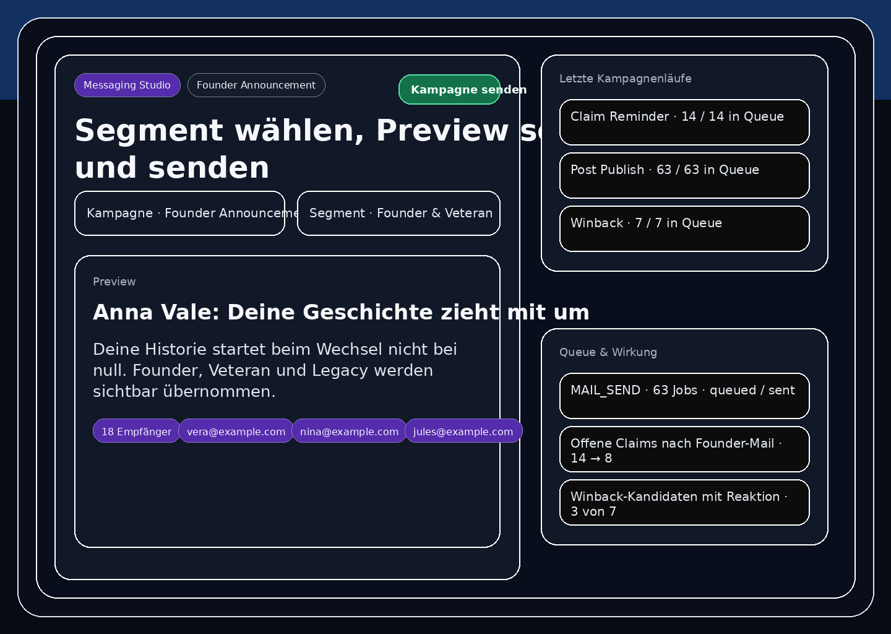Screen dimensions: 891x634
Task: Open Winback-Kandidaten mit Reaktion entry
Action: click(x=684, y=503)
